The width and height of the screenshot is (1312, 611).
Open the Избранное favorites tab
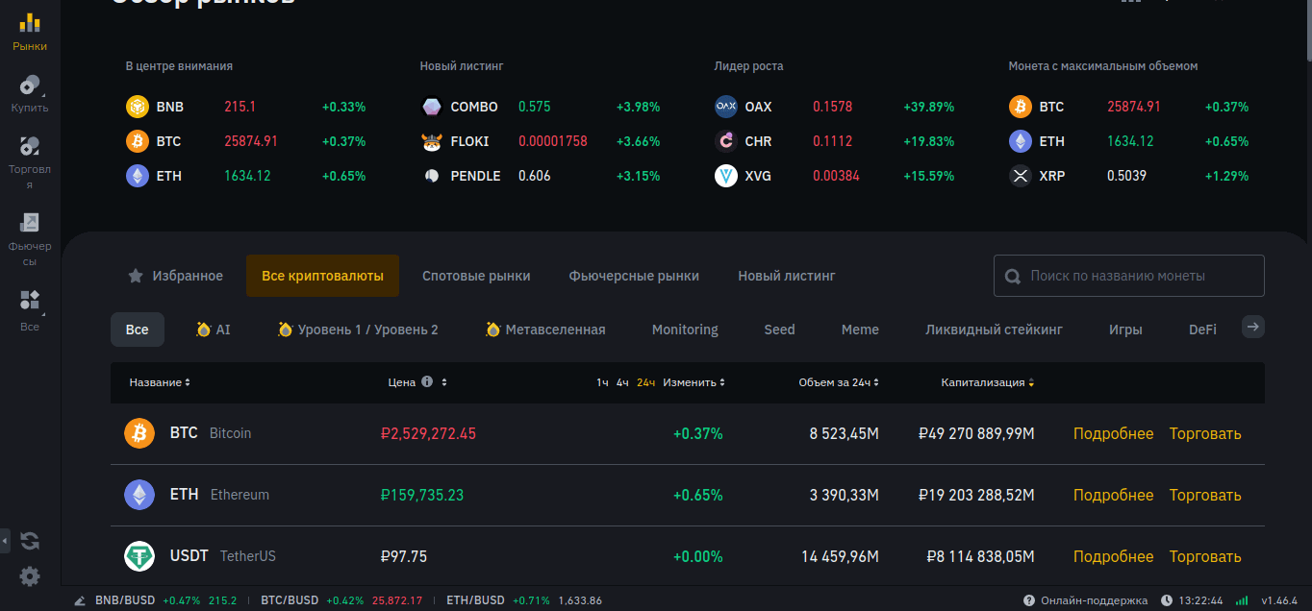[176, 276]
